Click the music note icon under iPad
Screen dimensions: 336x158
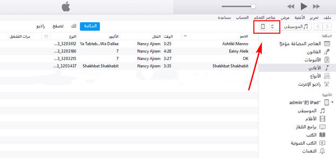pyautogui.click(x=322, y=111)
